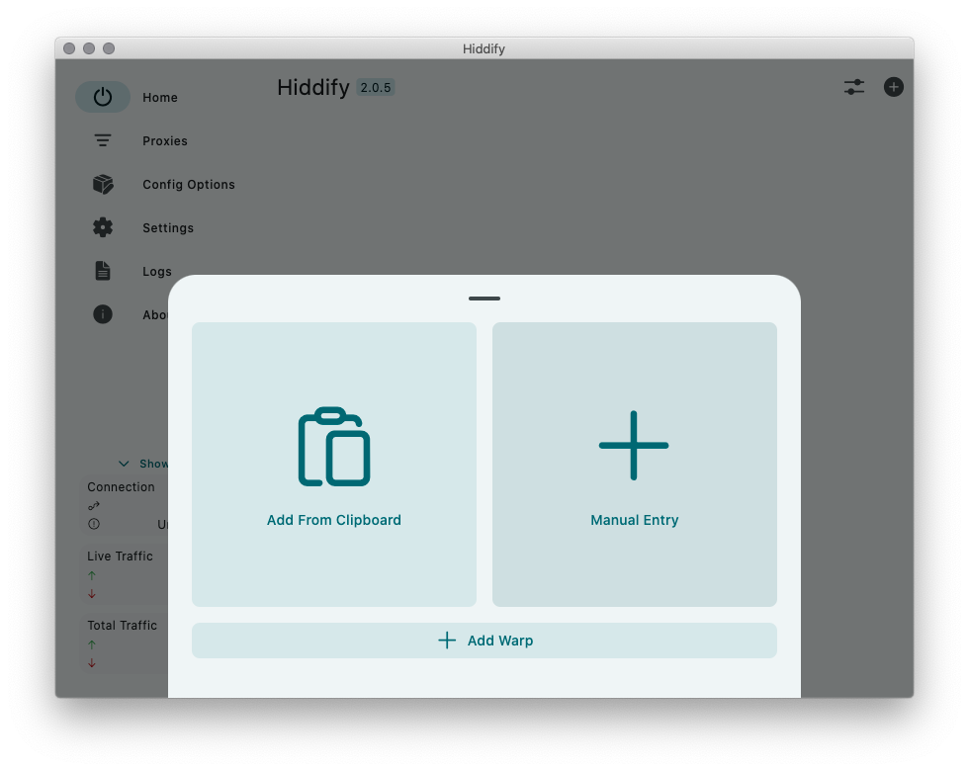The width and height of the screenshot is (969, 771).
Task: Click the Total Traffic upload arrow
Action: [92, 644]
